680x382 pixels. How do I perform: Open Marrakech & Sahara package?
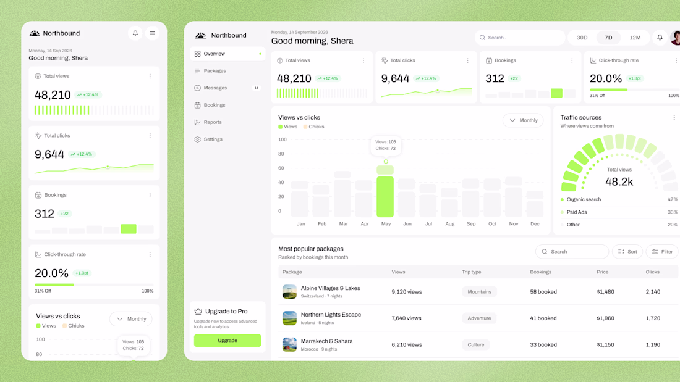[x=326, y=341]
